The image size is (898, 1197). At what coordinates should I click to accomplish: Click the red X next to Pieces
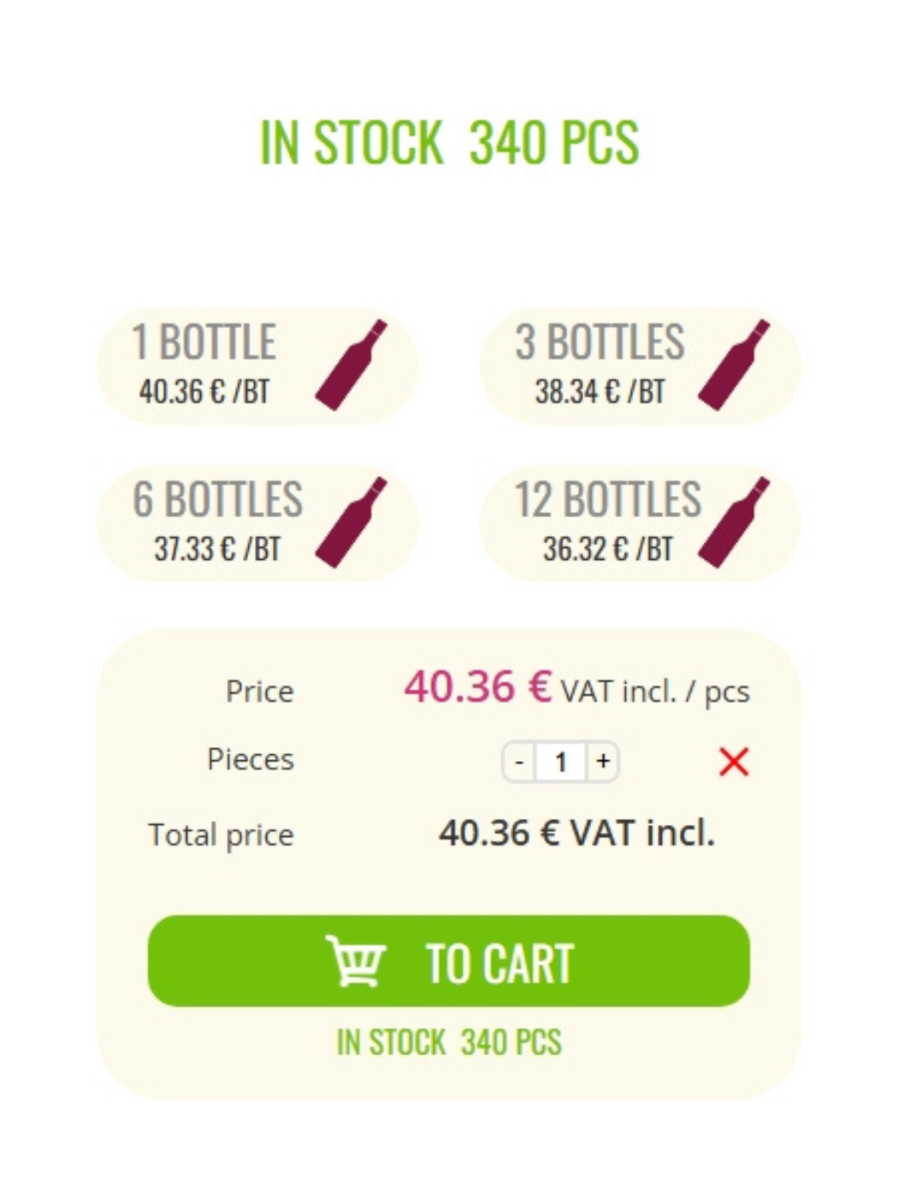tap(734, 761)
